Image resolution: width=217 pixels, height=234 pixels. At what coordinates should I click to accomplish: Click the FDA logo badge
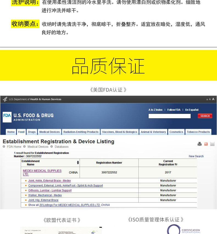point(7,117)
